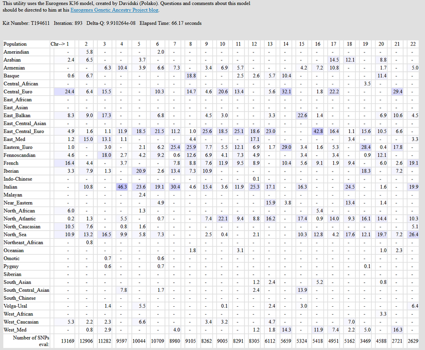Click the Basque row label
This screenshot has height=350, width=425.
pos(11,76)
